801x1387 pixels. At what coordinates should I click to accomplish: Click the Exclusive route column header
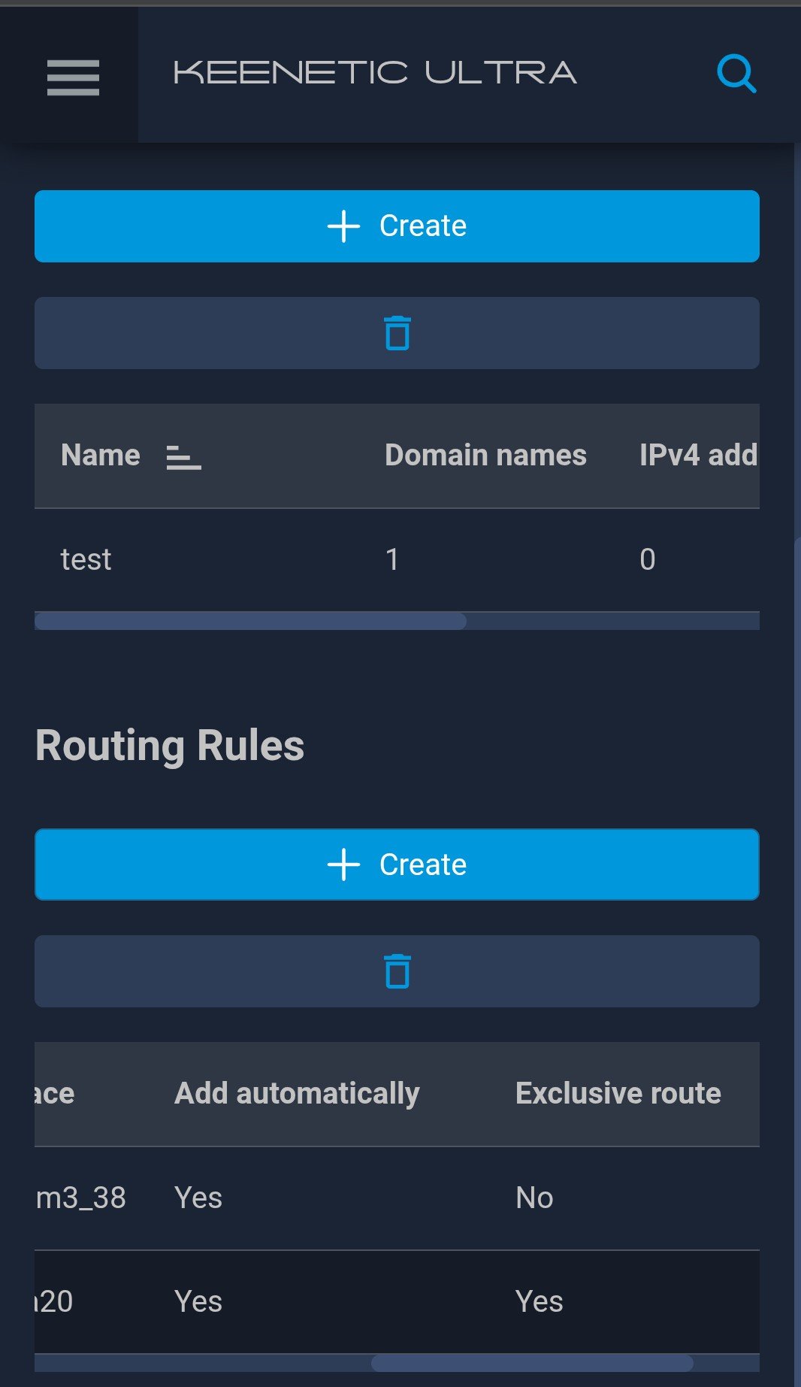coord(618,1093)
